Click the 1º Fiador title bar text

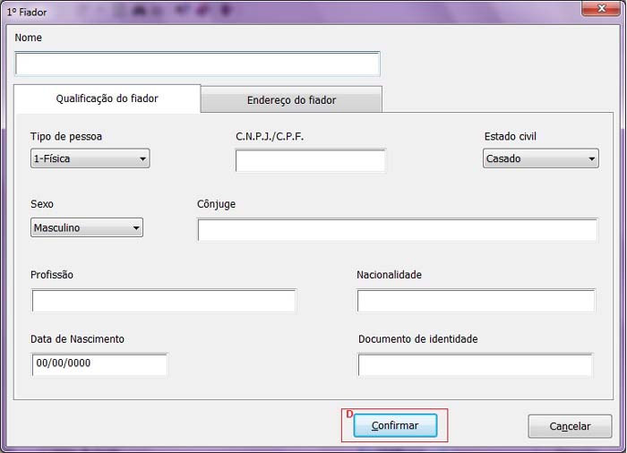(x=27, y=13)
